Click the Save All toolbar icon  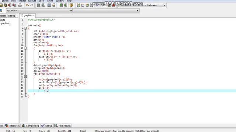click(x=5, y=5)
